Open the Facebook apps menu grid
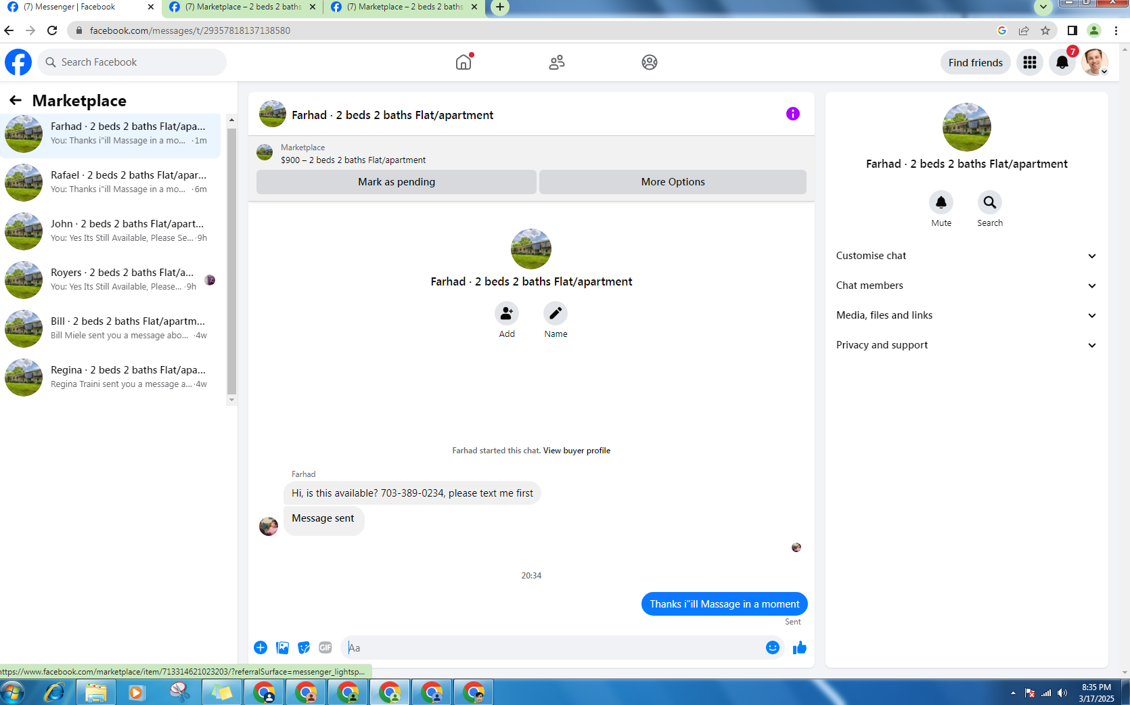The image size is (1130, 705). pos(1030,62)
